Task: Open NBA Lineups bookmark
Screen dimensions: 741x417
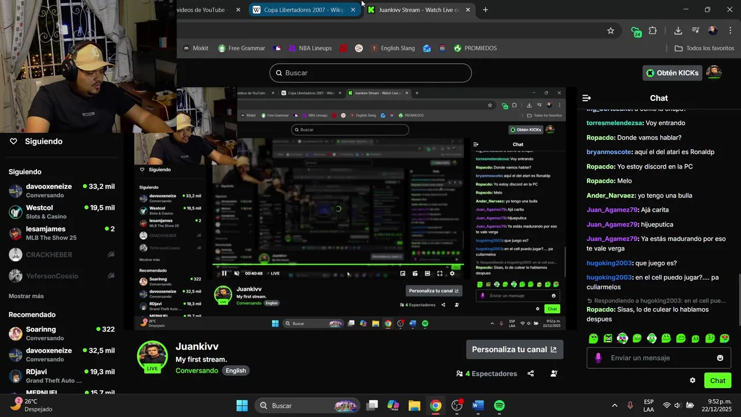Action: (310, 48)
